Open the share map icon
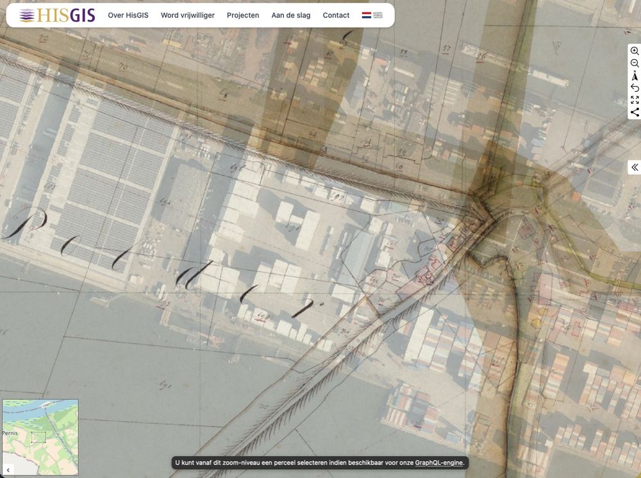 [635, 112]
